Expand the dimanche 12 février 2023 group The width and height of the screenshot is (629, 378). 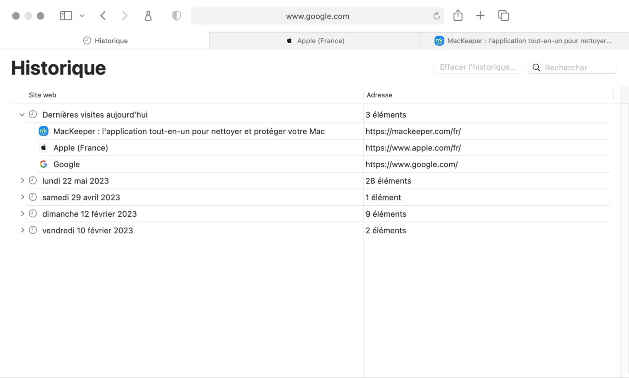pos(22,213)
